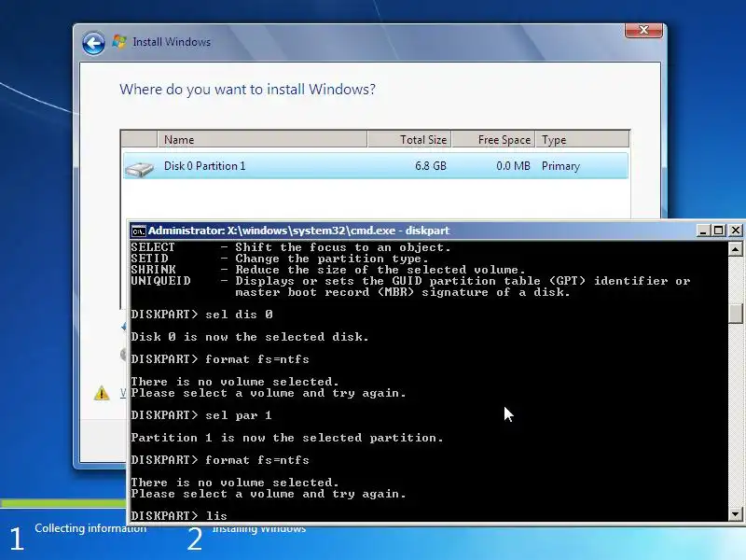Click the cmd.exe diskpart title bar

point(413,231)
